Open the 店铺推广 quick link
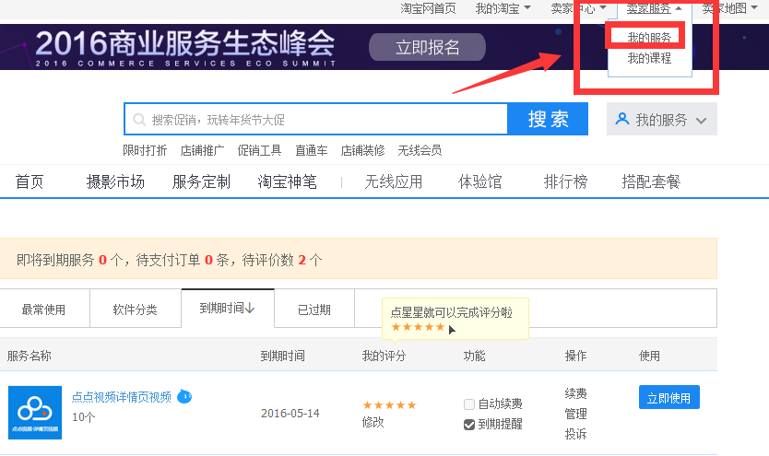769x456 pixels. click(202, 150)
